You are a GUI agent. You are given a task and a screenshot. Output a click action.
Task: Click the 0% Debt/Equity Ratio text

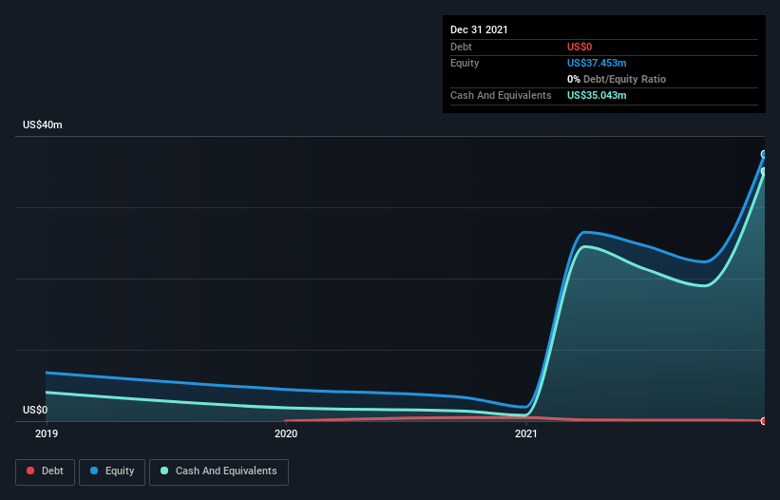[617, 79]
